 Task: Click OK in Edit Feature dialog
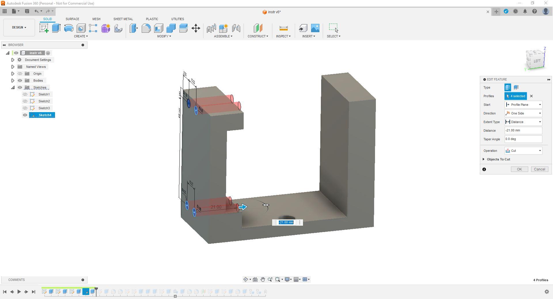point(519,169)
